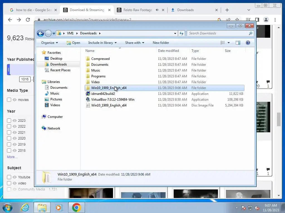The width and height of the screenshot is (285, 213).
Task: Refresh the Downloads folder listing
Action: tap(181, 33)
